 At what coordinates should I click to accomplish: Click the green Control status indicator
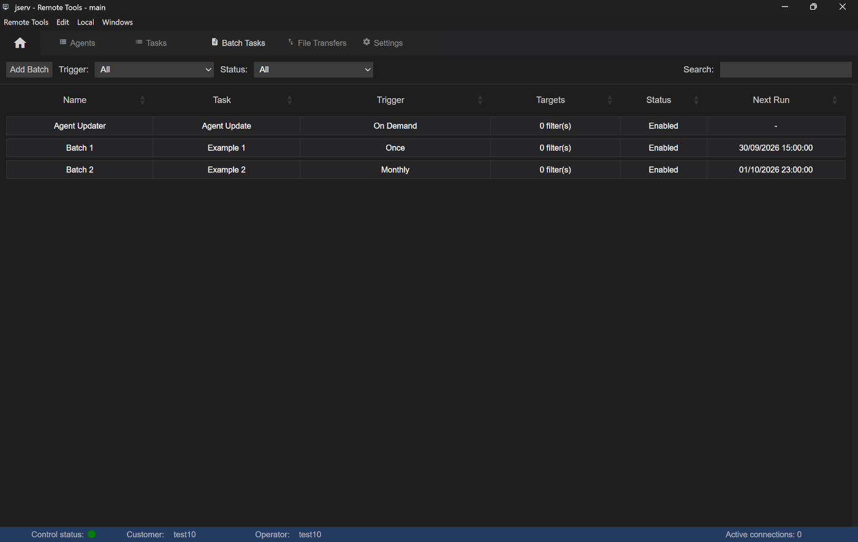coord(92,534)
